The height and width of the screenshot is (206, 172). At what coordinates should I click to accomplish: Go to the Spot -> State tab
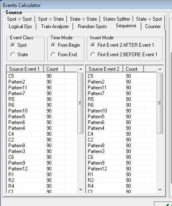coord(51,19)
